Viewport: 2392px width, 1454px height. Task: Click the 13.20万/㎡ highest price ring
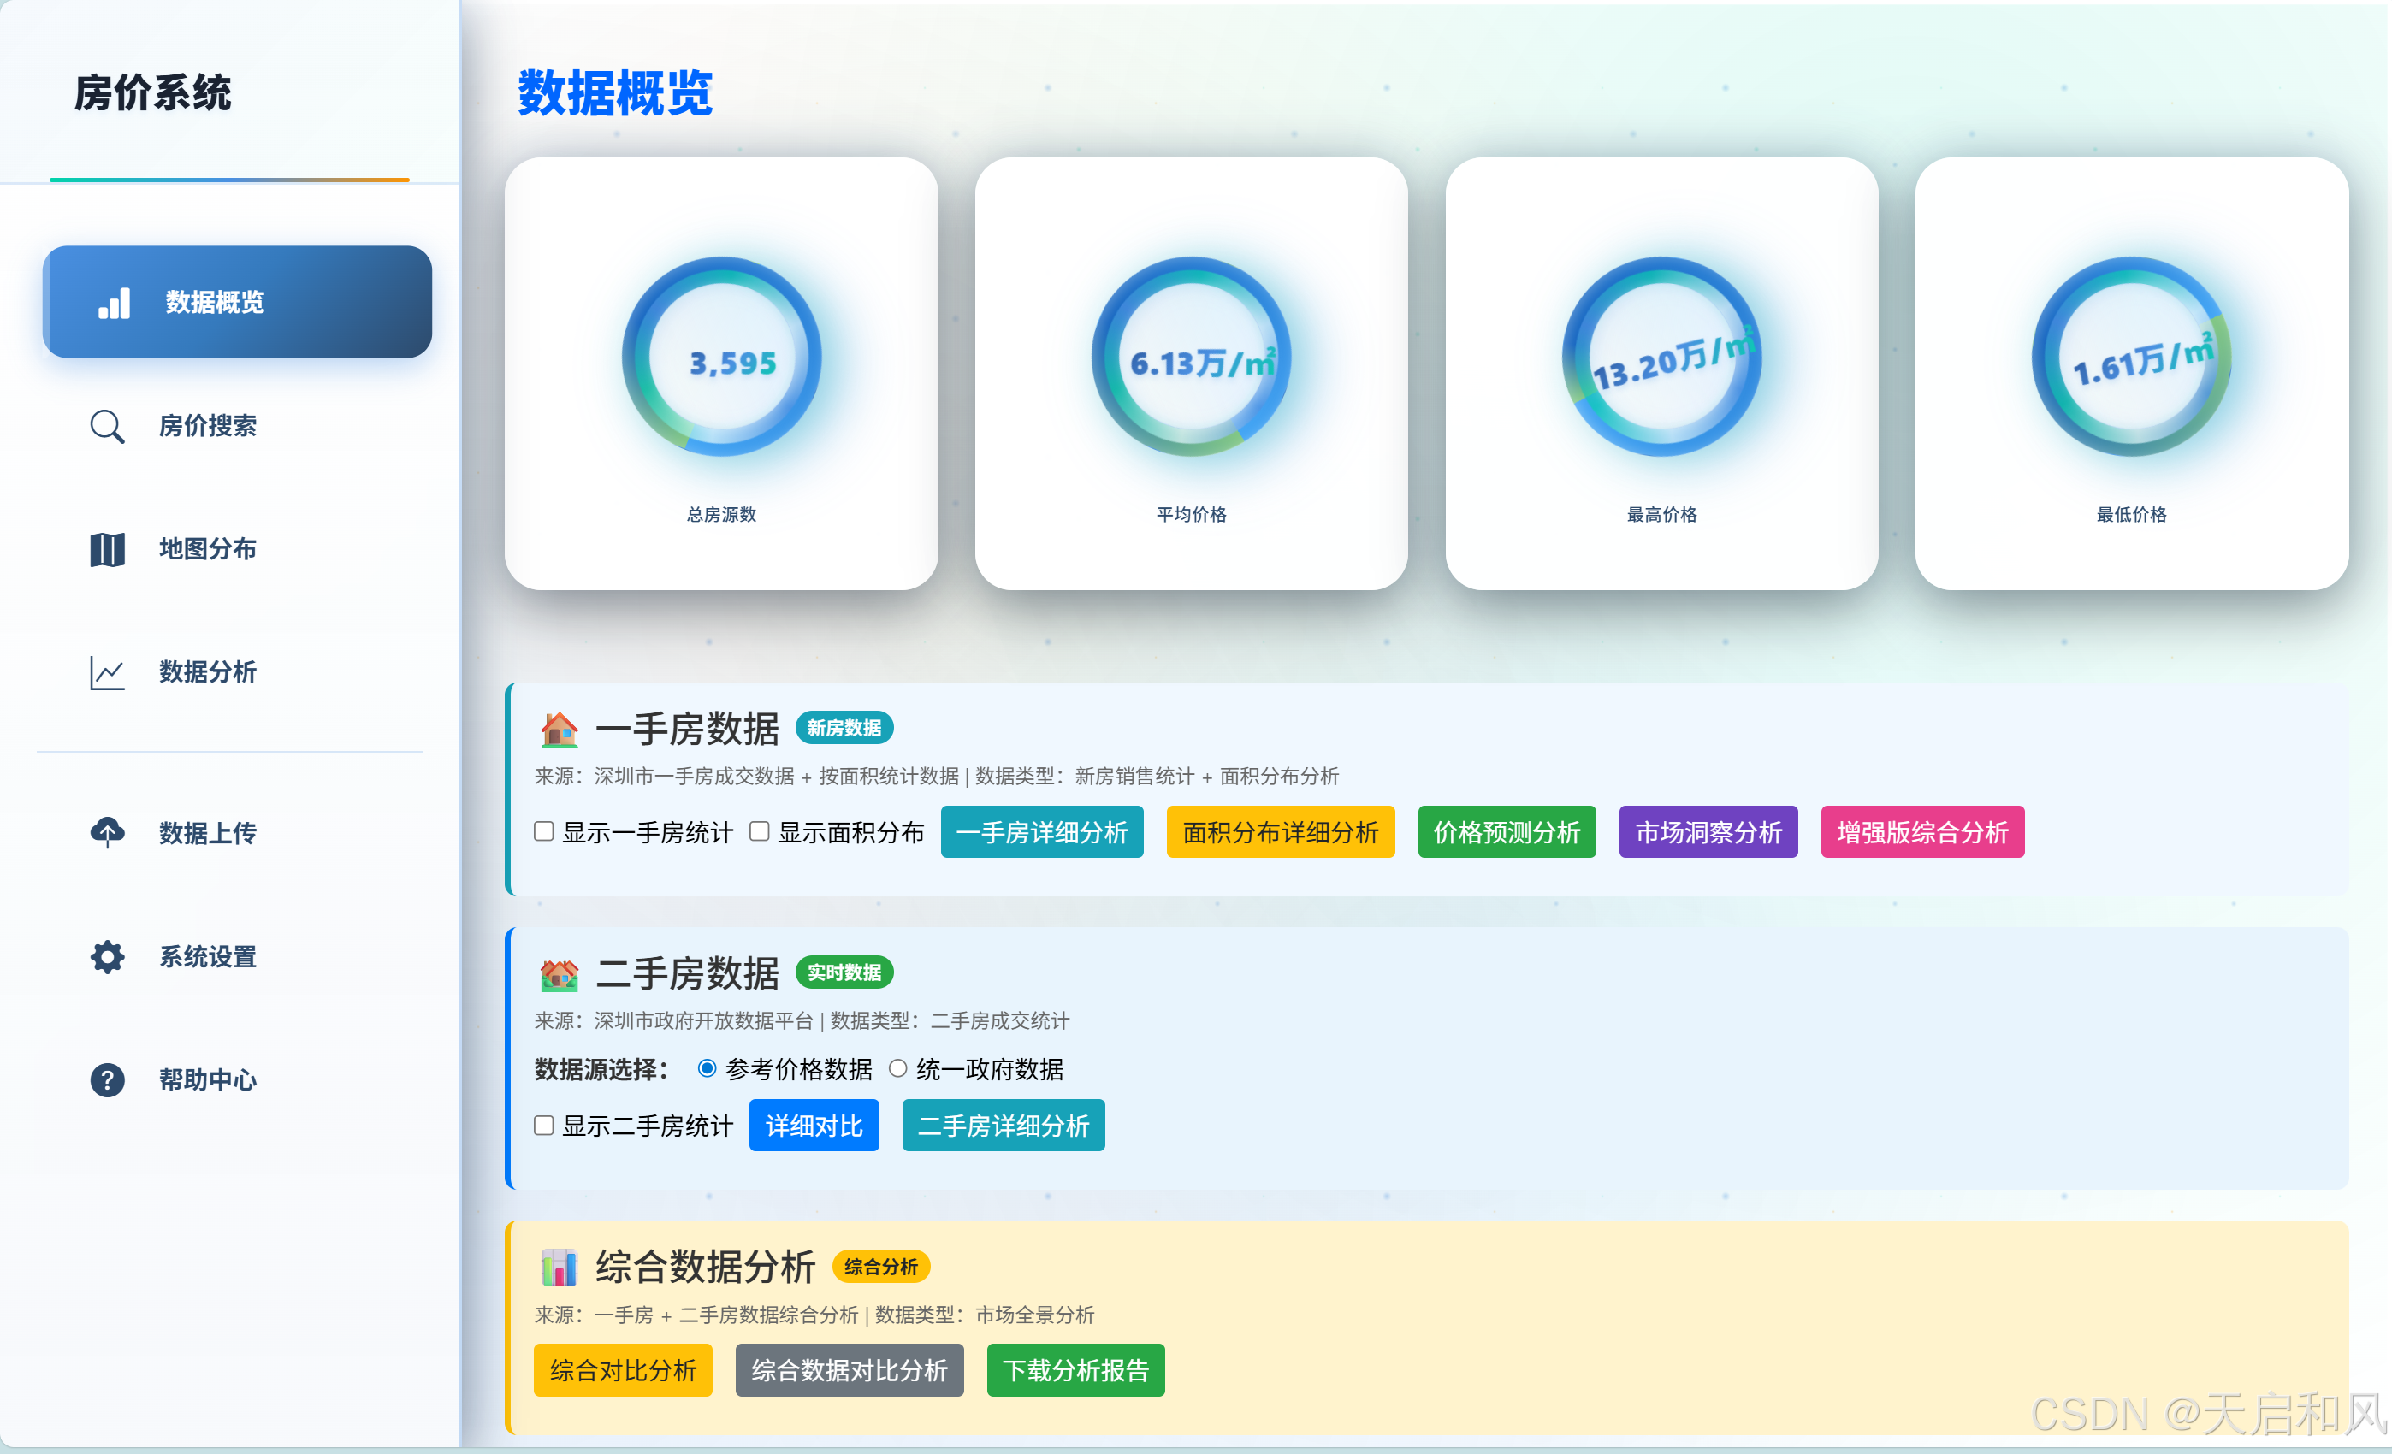tap(1662, 358)
